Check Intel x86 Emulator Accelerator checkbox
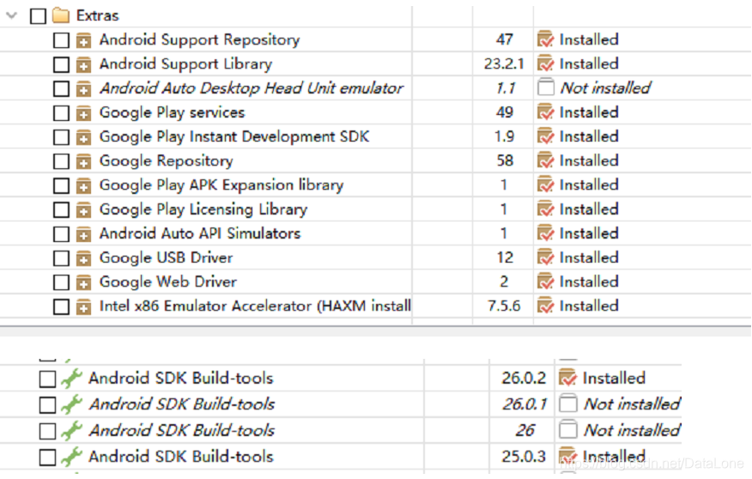 click(61, 306)
